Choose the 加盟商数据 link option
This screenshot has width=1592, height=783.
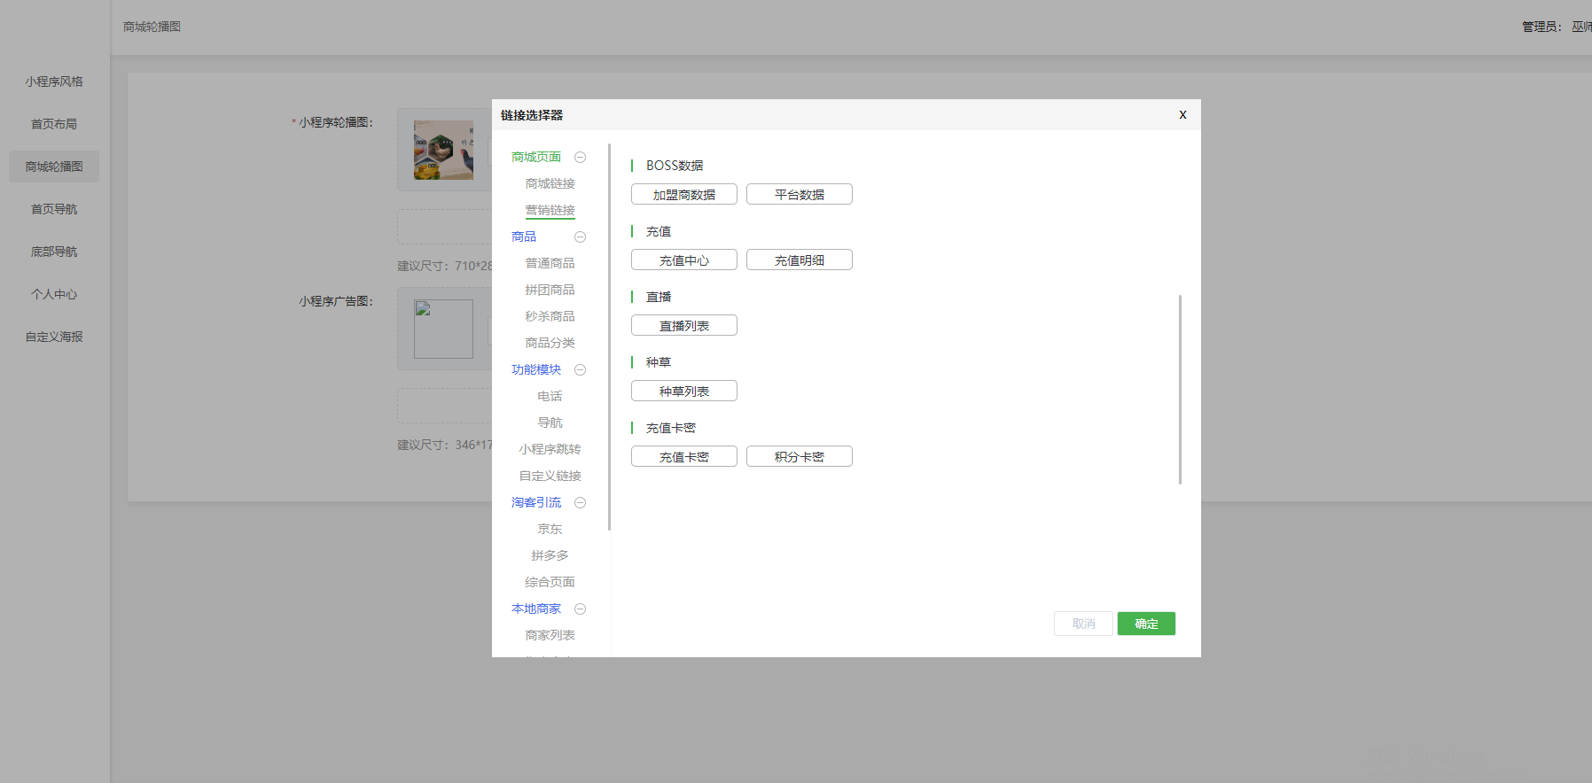pos(683,195)
